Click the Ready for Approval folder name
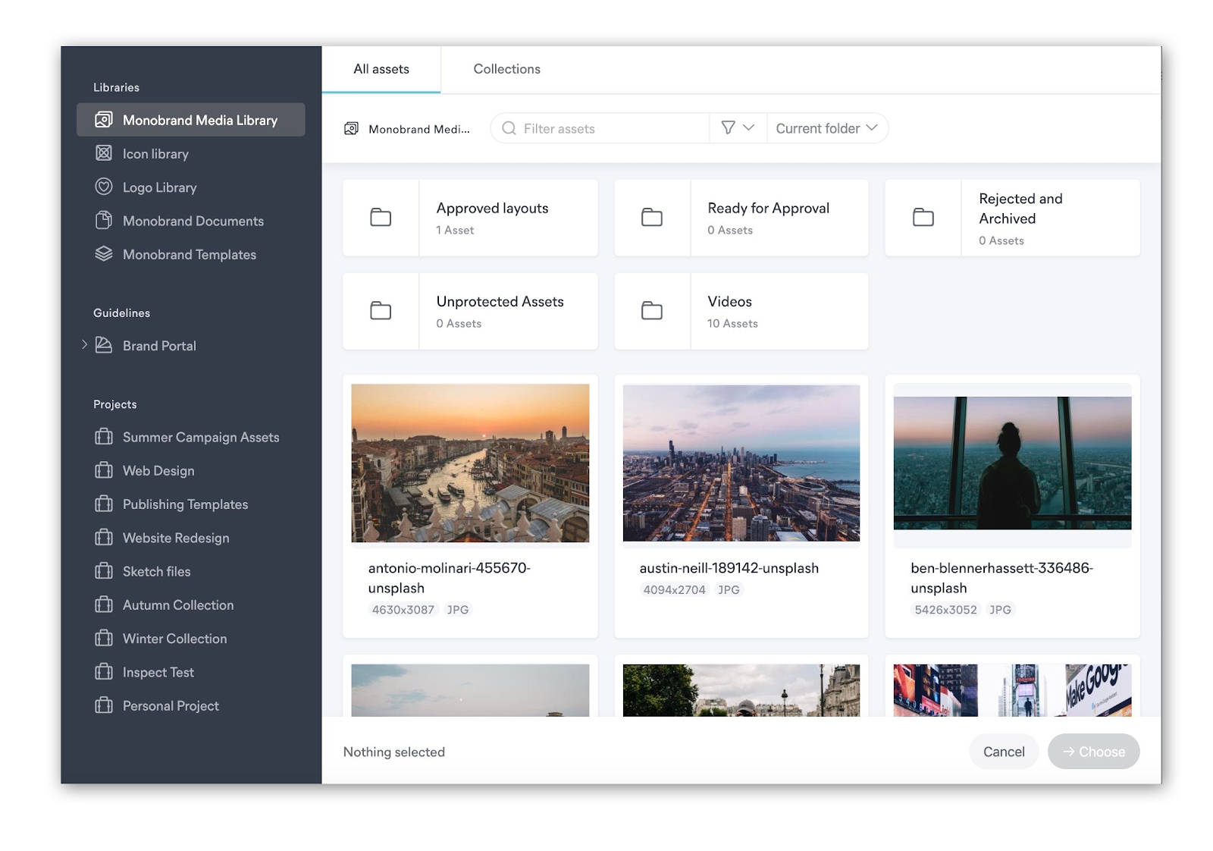The image size is (1213, 851). 769,208
